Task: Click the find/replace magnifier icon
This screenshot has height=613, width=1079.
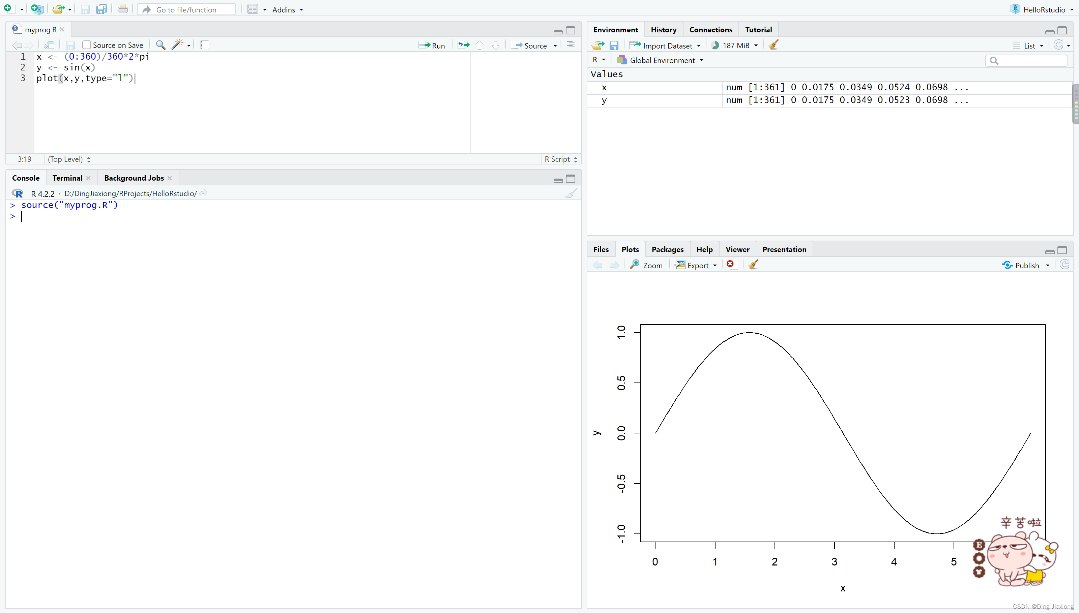Action: pos(161,44)
